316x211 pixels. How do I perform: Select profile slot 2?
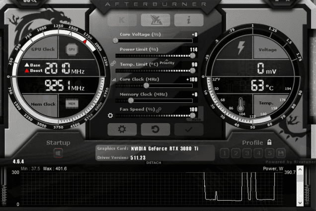[x=236, y=153]
